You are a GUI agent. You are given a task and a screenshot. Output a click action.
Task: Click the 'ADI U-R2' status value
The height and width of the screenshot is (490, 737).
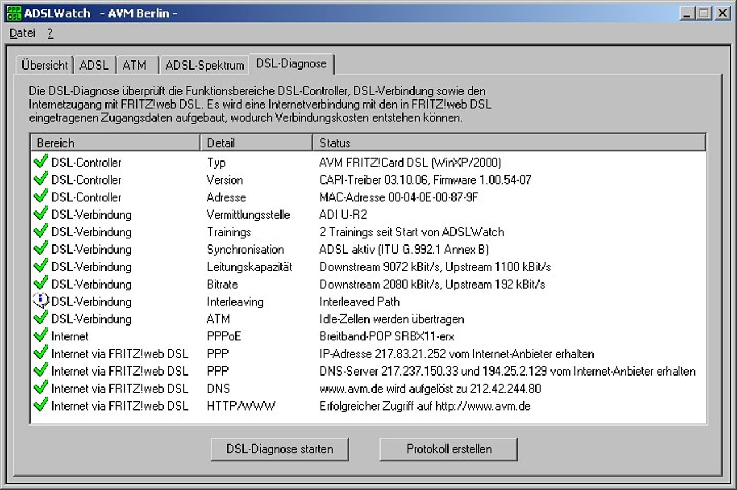tap(343, 215)
